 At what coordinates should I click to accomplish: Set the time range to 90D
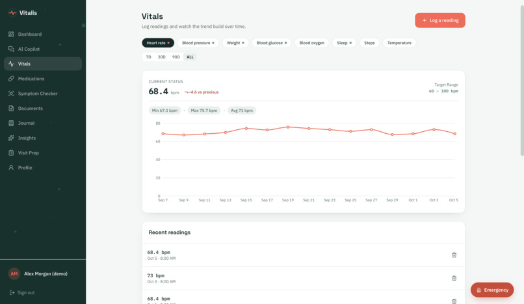point(176,57)
